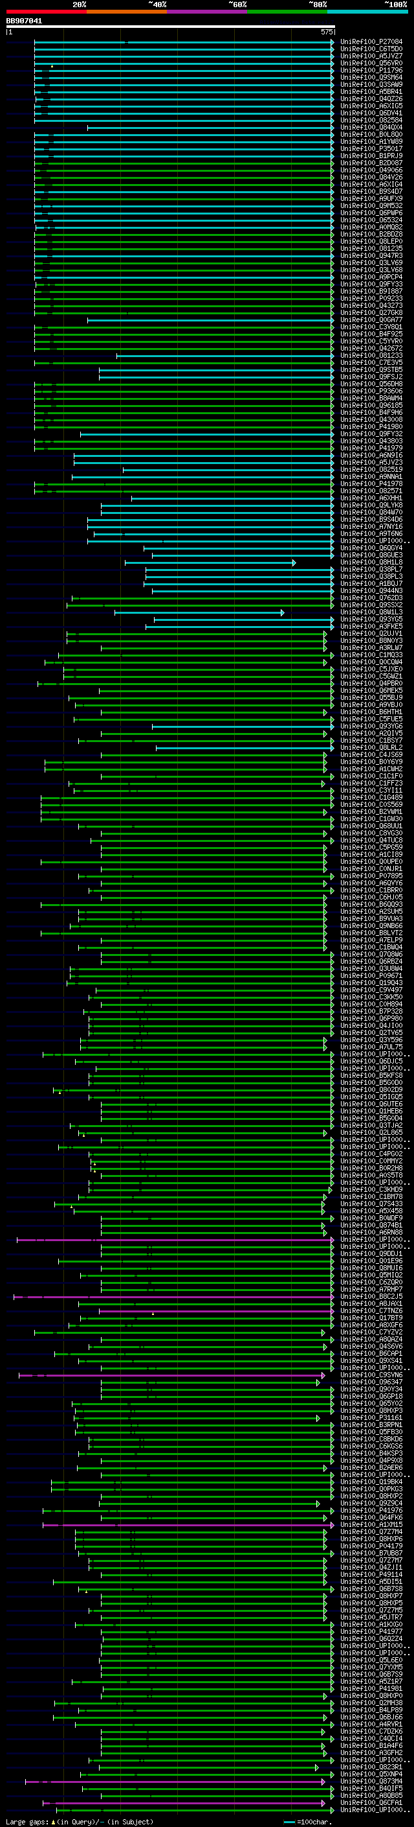This screenshot has width=414, height=1827.
Task: Click label UniRef100_A9UFX9
Action: tap(371, 198)
